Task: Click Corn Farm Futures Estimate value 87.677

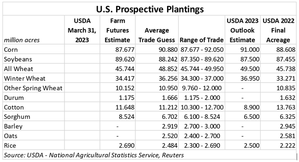Action: coord(125,50)
